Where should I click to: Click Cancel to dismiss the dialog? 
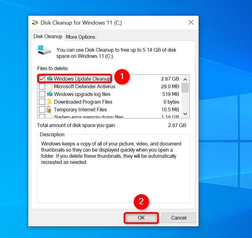(178, 218)
